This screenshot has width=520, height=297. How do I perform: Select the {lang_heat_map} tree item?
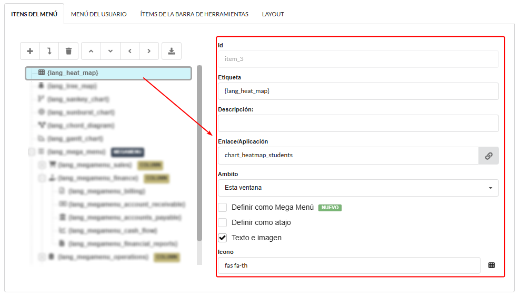pos(108,73)
